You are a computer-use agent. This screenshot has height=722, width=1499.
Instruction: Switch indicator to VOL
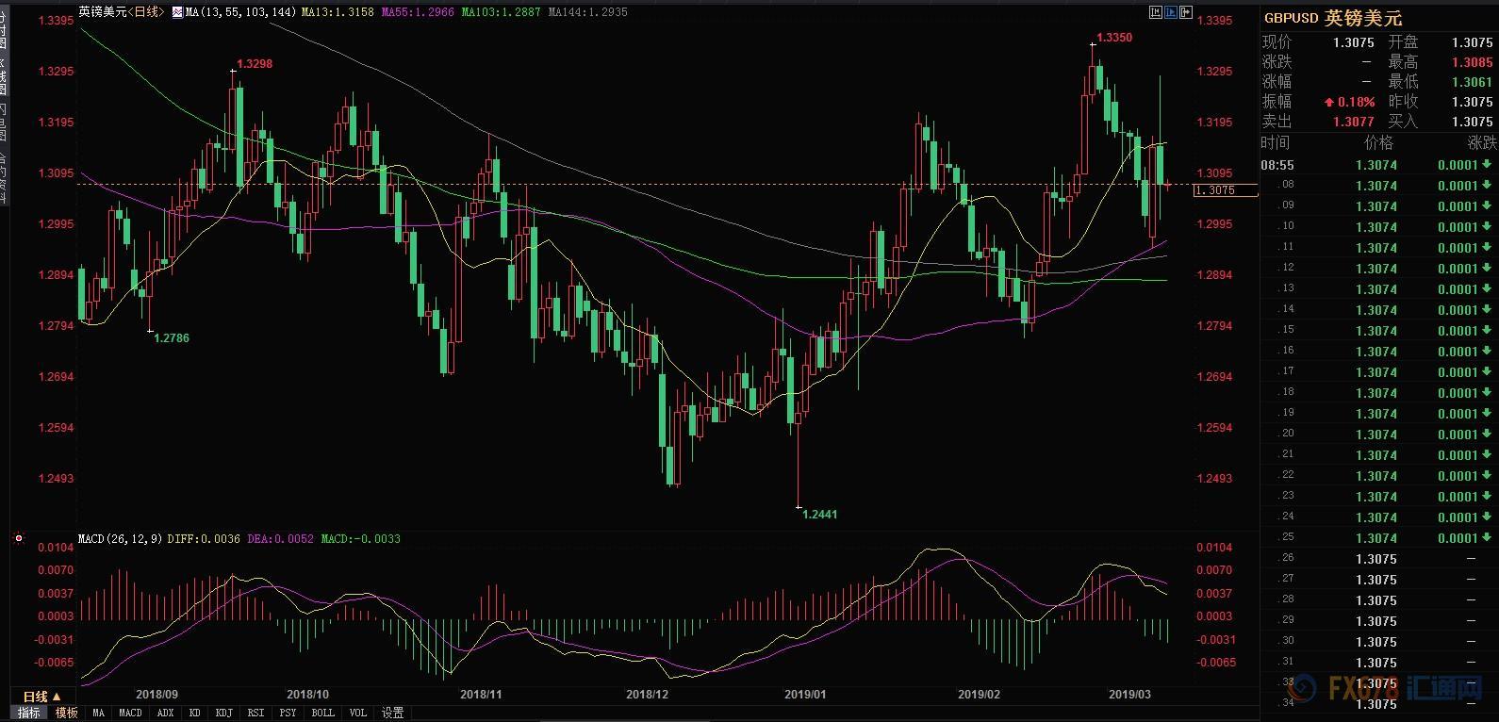point(357,713)
